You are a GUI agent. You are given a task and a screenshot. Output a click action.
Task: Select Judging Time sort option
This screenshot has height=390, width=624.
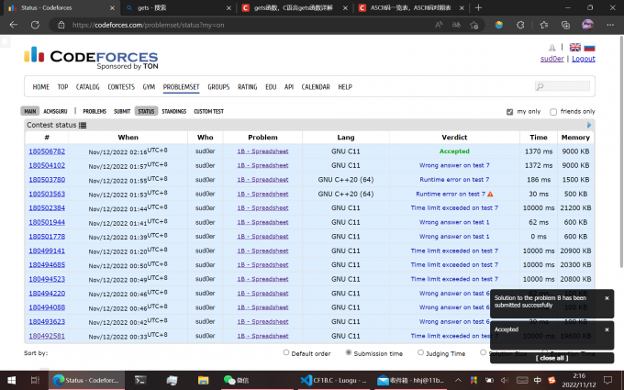coord(421,352)
